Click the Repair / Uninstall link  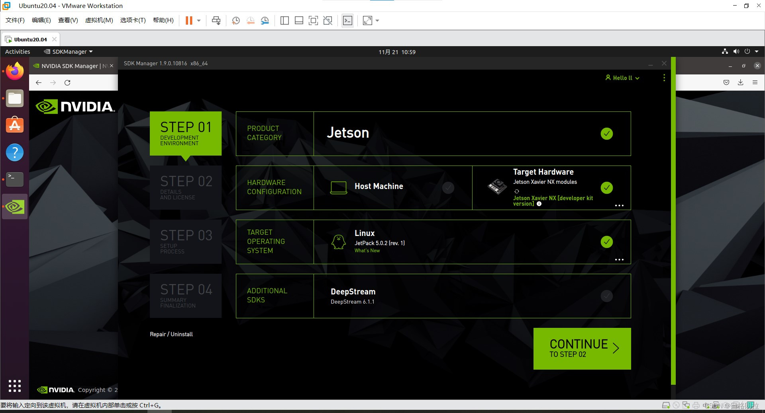coord(171,334)
